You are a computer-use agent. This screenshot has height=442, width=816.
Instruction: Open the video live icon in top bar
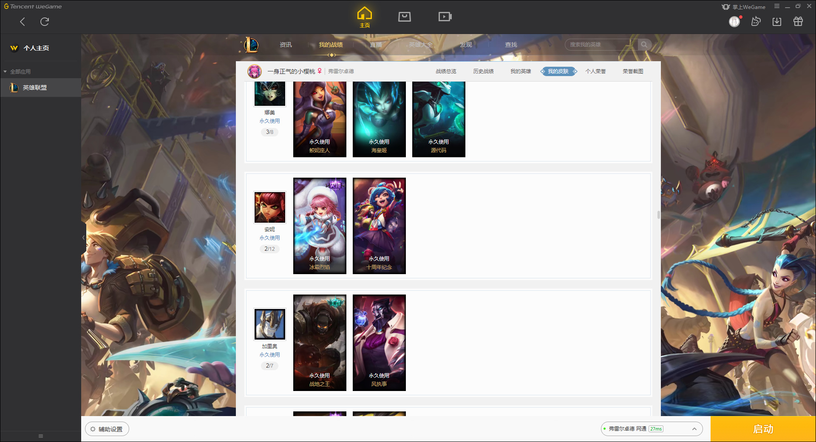click(x=445, y=17)
